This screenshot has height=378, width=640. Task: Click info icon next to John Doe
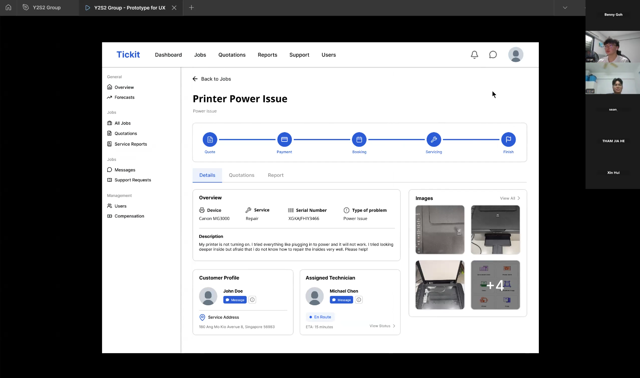click(x=252, y=300)
